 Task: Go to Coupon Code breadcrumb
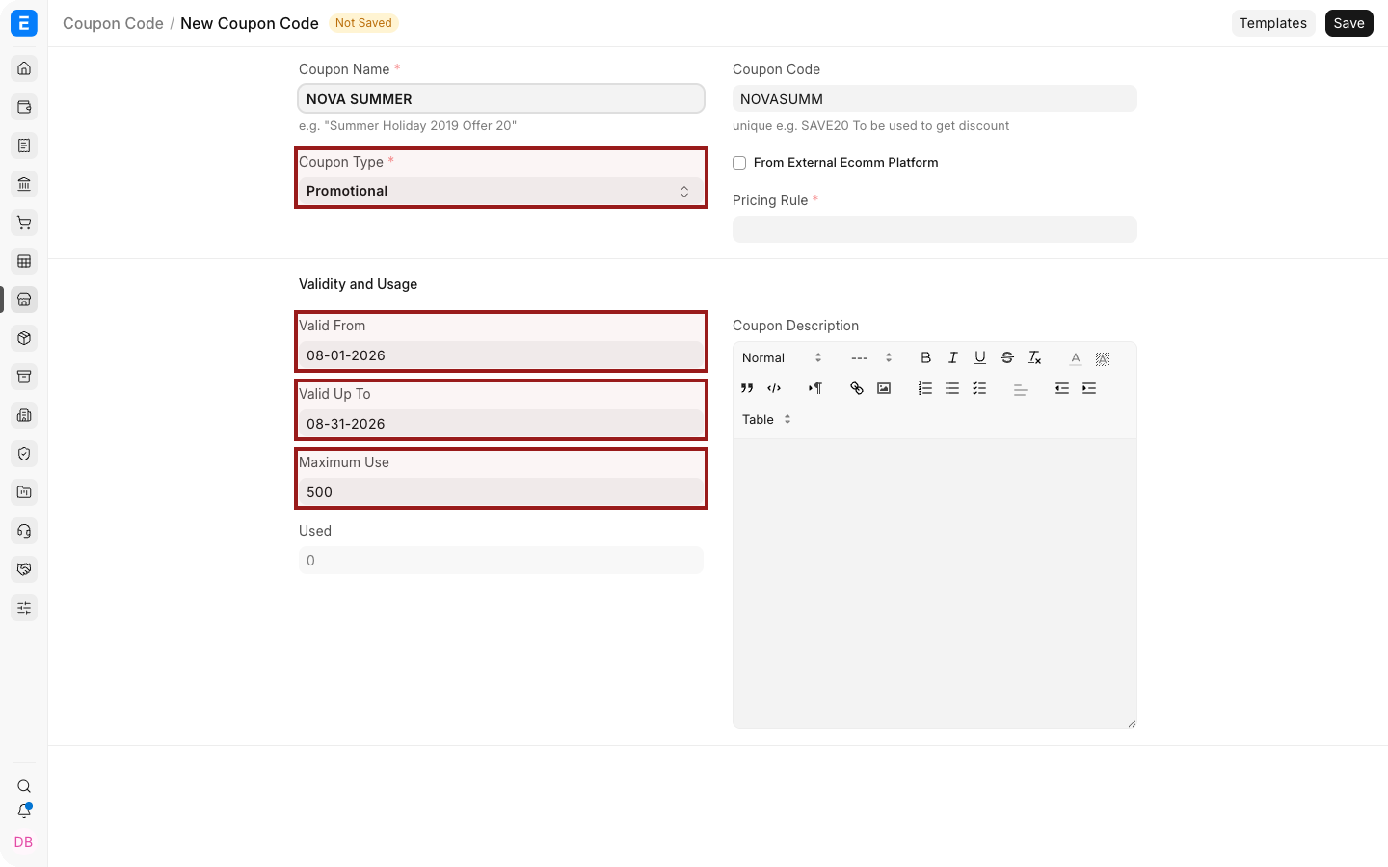[x=113, y=23]
